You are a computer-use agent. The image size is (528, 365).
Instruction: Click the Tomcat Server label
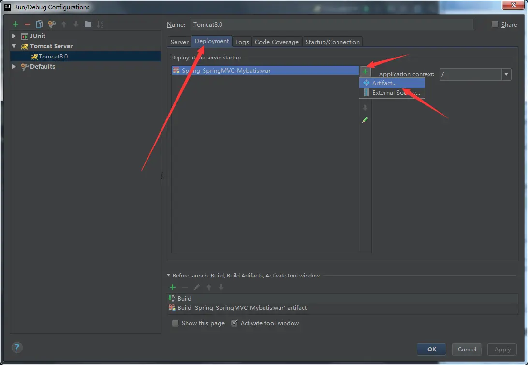coord(51,46)
